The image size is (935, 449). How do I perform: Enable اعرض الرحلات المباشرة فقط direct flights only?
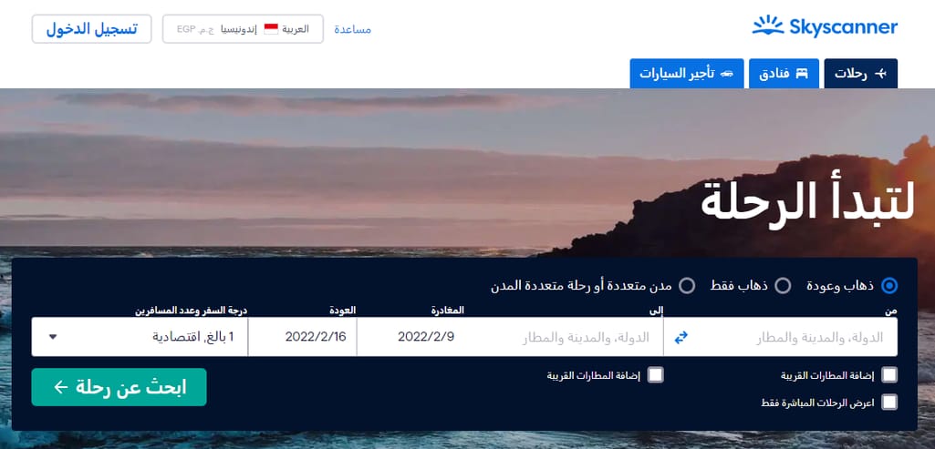click(x=889, y=403)
